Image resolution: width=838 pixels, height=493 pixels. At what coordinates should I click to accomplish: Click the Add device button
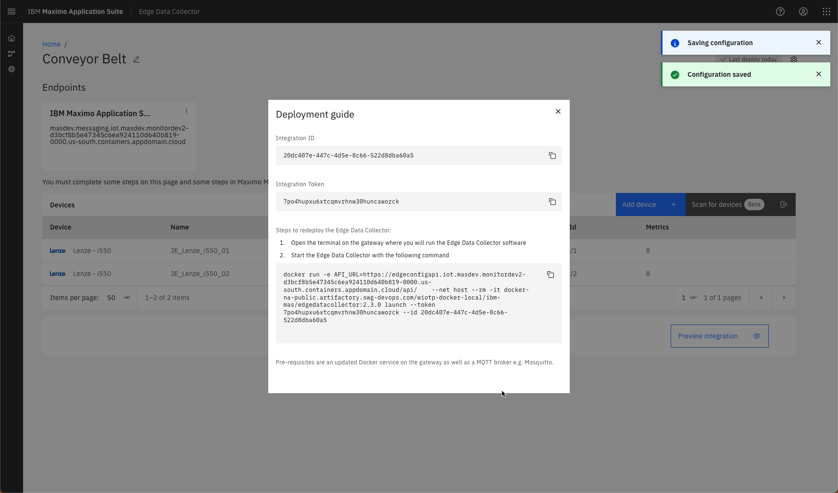pos(650,204)
